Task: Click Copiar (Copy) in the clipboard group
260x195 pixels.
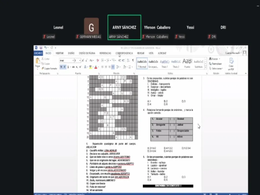Action: (45, 64)
